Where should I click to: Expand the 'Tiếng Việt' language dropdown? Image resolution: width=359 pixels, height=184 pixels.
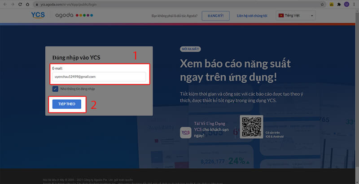[x=295, y=16]
